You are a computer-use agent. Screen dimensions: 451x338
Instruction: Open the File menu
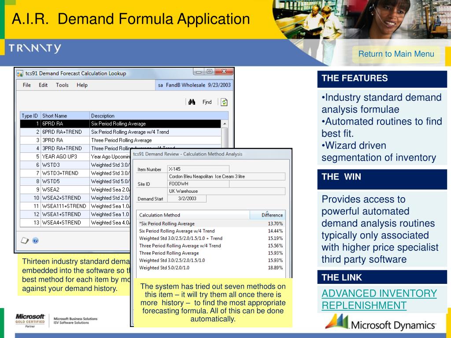coord(27,85)
